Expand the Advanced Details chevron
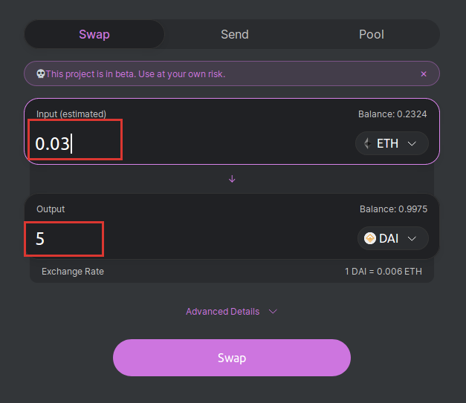Image resolution: width=466 pixels, height=403 pixels. coord(273,312)
